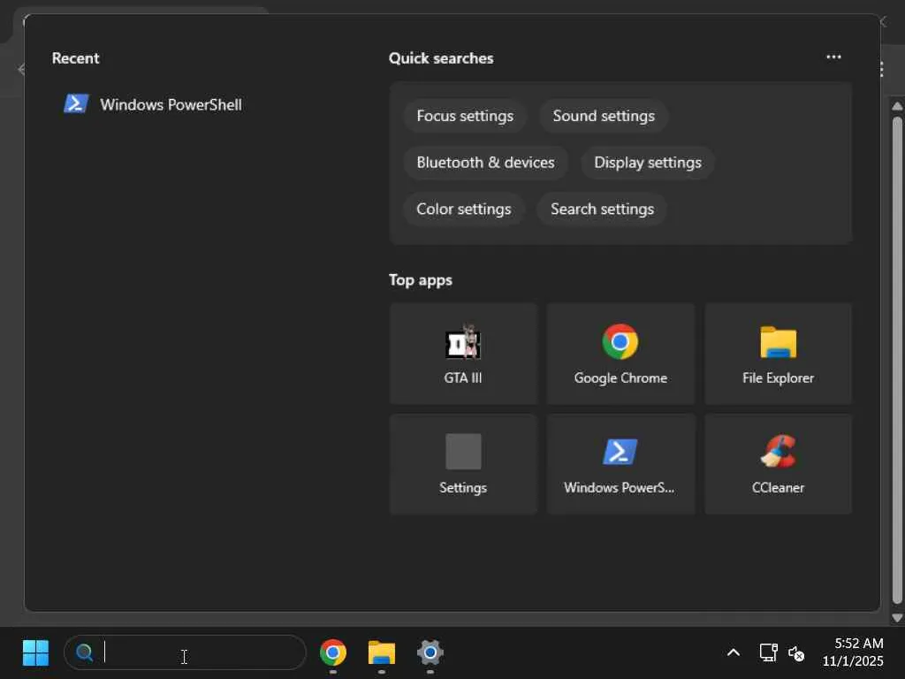Click the background window's vertical scrollbar thumb
905x679 pixels.
coord(897,361)
